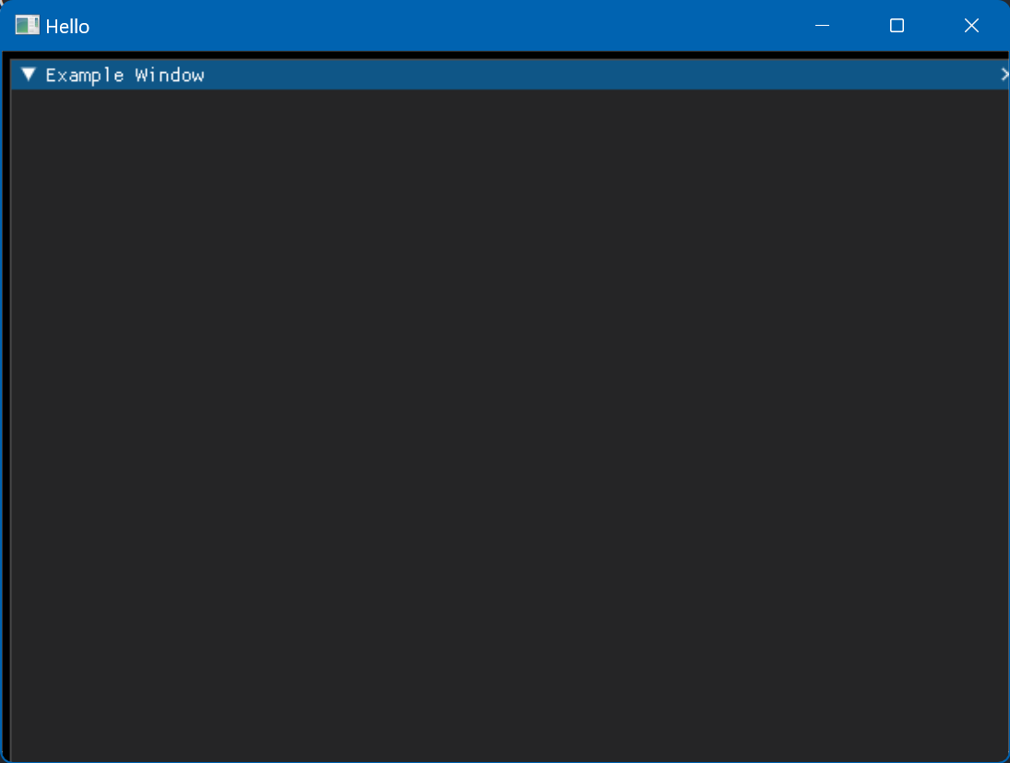
Task: Click the Example Window title text
Action: click(125, 76)
